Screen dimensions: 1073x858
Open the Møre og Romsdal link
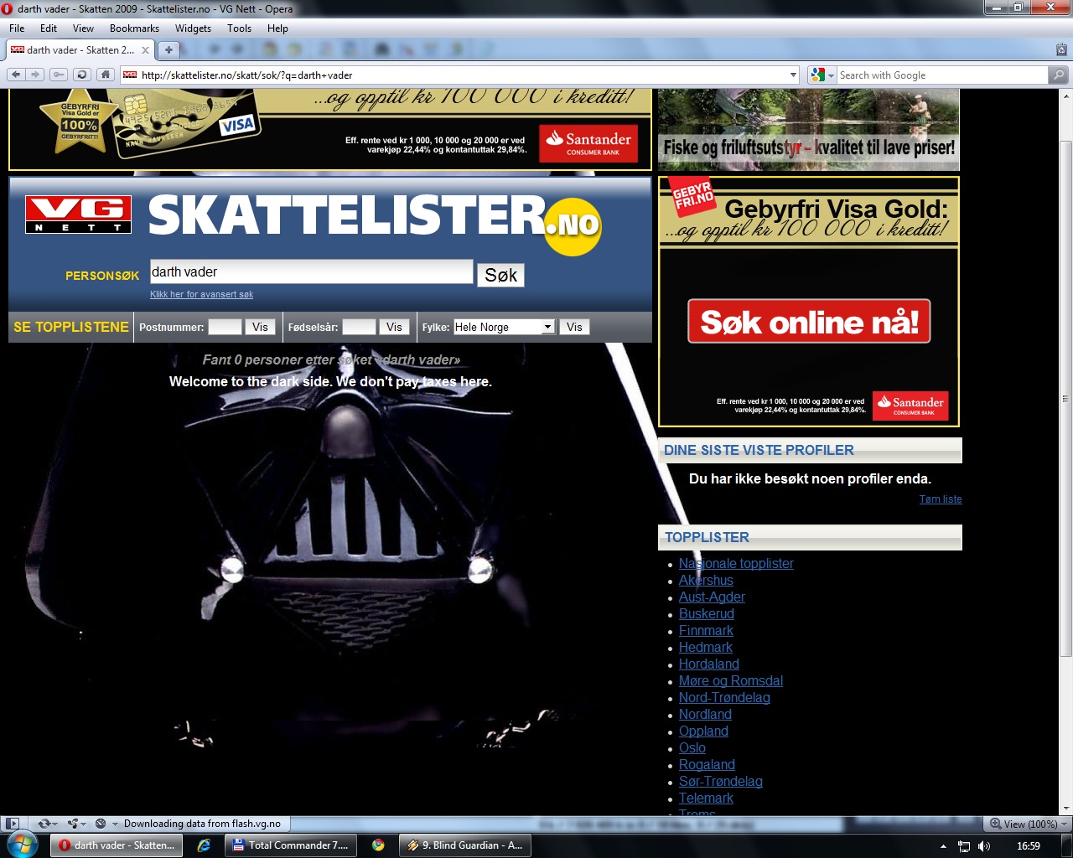point(731,680)
